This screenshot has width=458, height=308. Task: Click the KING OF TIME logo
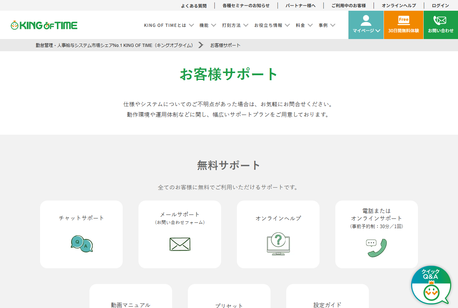pyautogui.click(x=44, y=25)
